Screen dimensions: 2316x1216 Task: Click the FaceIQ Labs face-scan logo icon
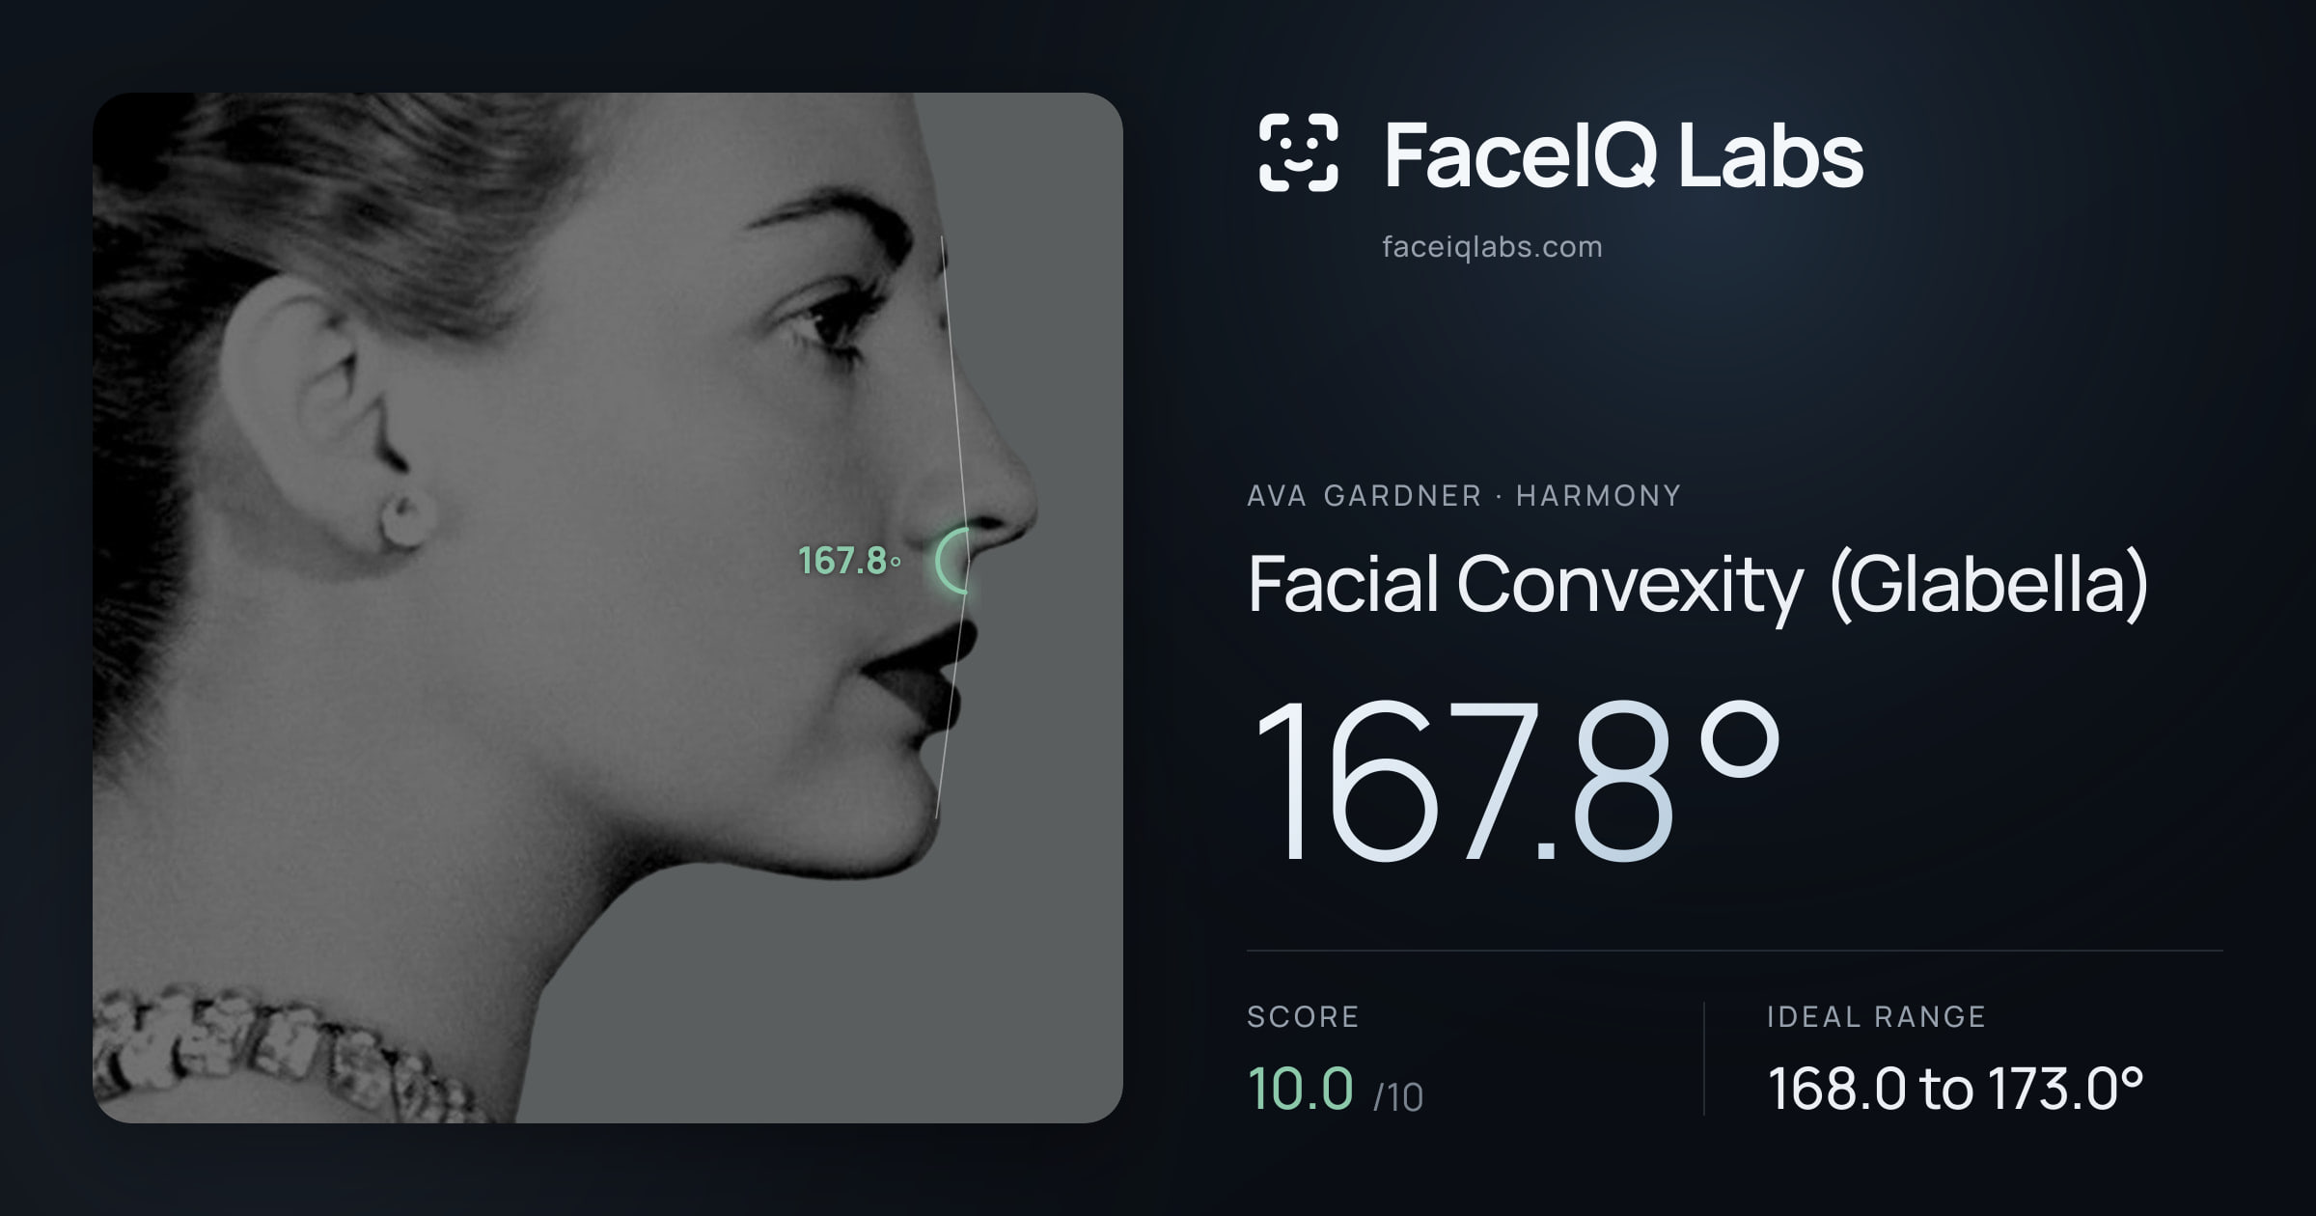tap(1298, 152)
